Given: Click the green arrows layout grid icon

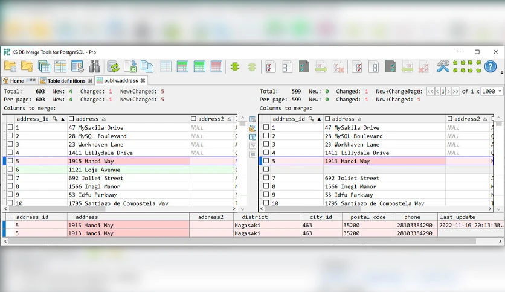Looking at the screenshot, I should 467,66.
